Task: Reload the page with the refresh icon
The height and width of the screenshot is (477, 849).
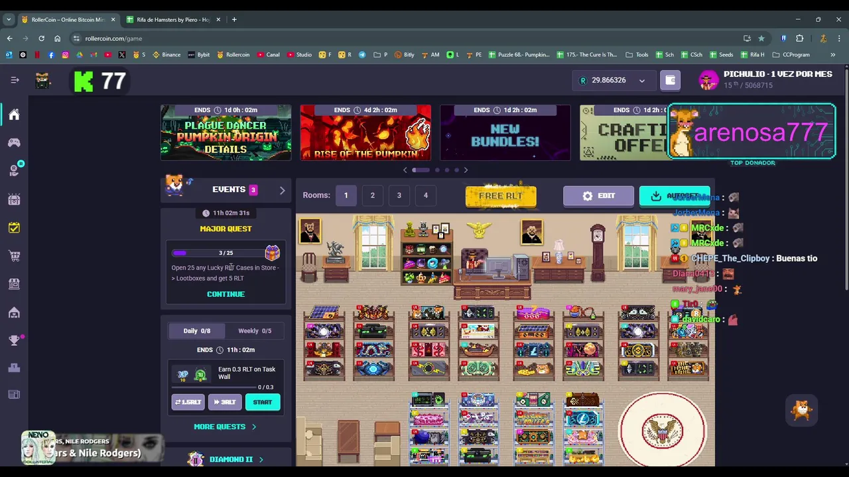Action: 41,38
